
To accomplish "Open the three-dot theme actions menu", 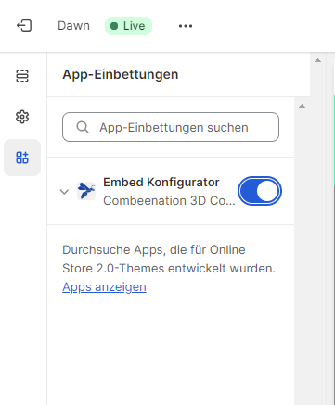I will pyautogui.click(x=186, y=26).
